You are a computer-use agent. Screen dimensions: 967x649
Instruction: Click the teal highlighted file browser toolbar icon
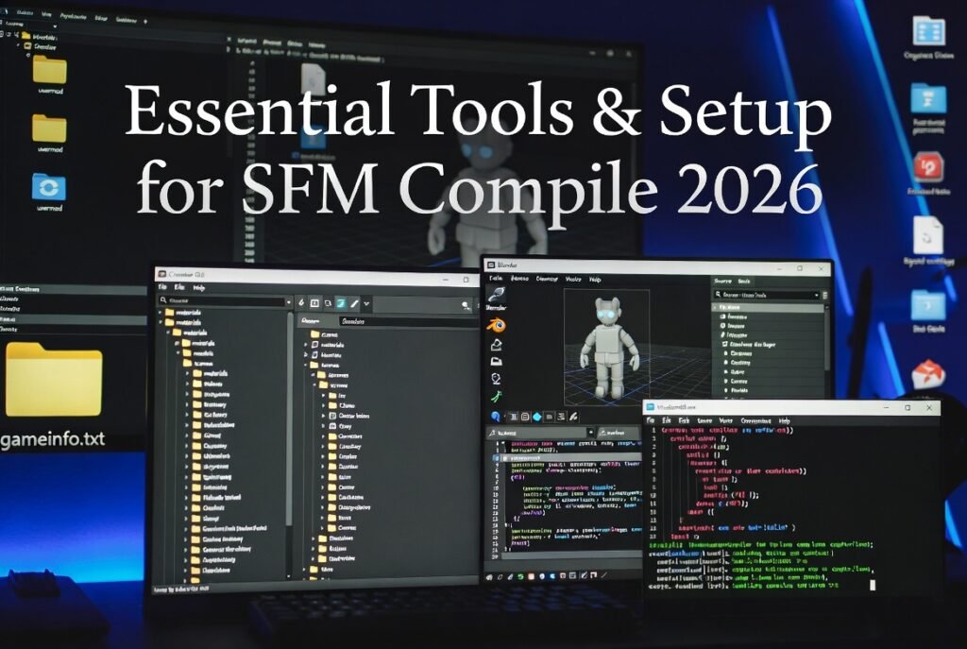(x=341, y=303)
